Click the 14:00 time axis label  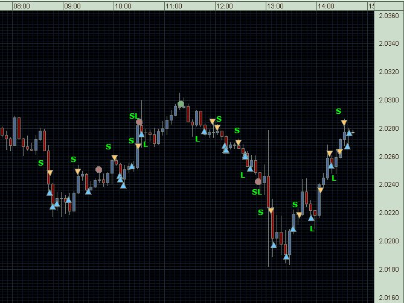pos(326,6)
